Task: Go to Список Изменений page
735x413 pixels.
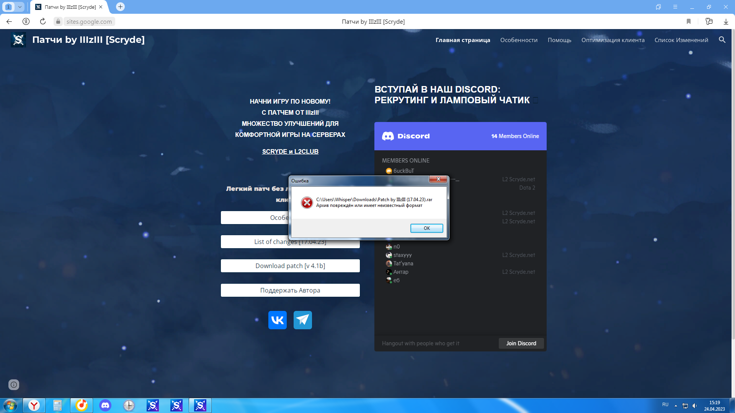Action: 681,40
